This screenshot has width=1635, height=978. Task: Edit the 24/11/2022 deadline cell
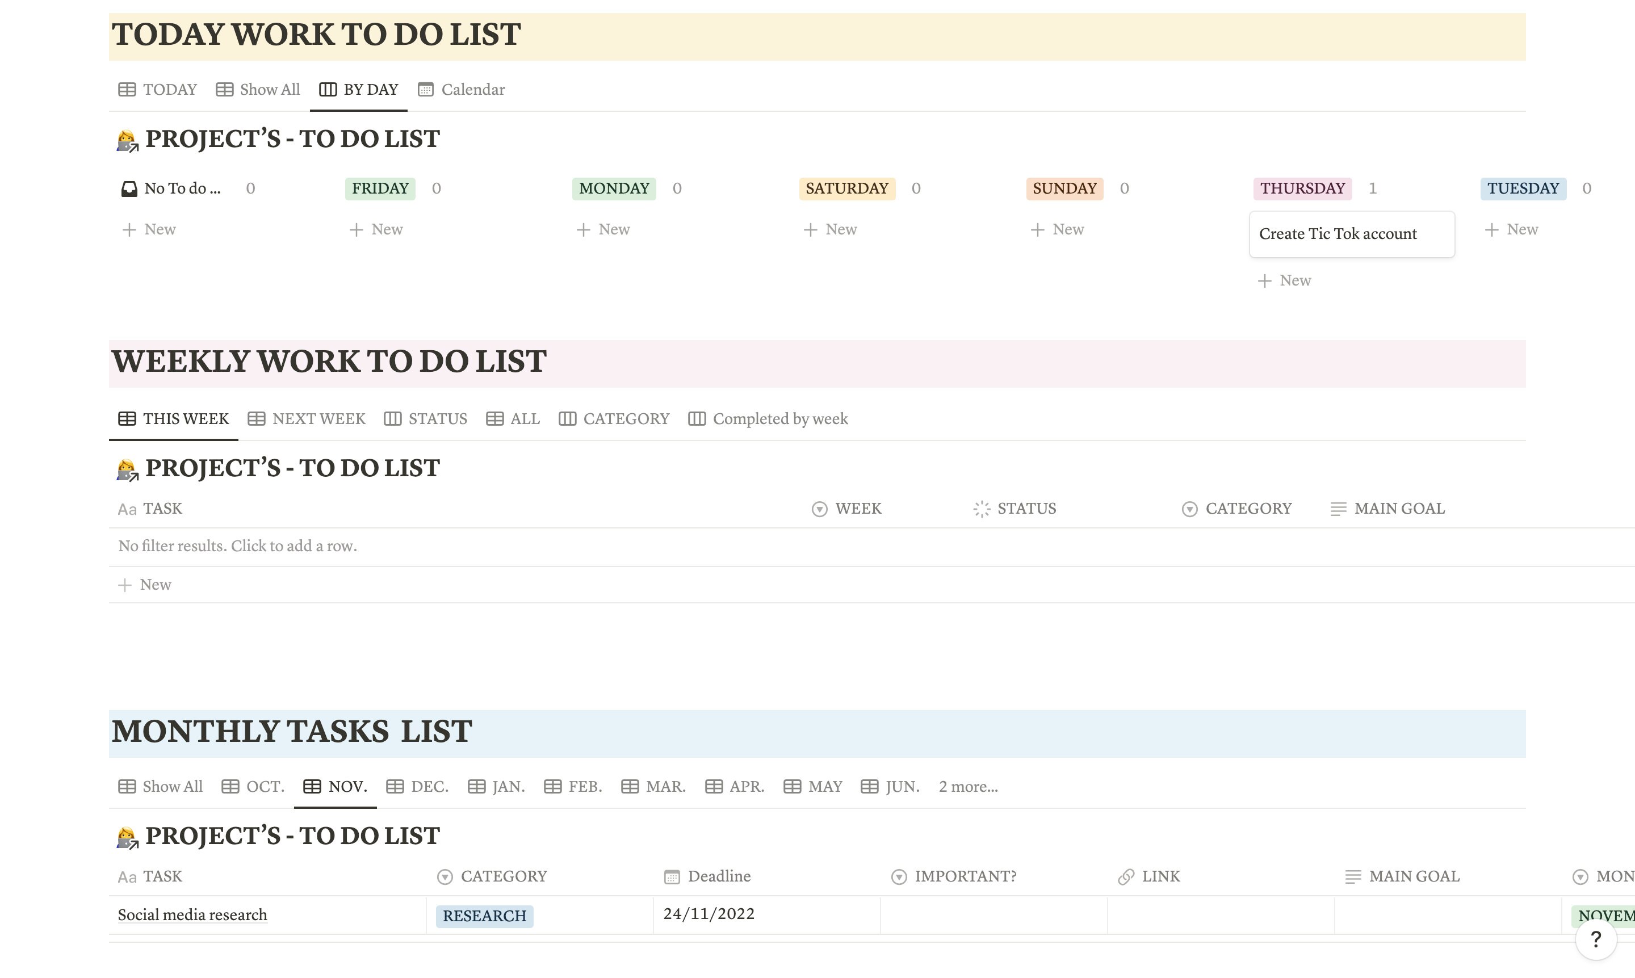[766, 915]
